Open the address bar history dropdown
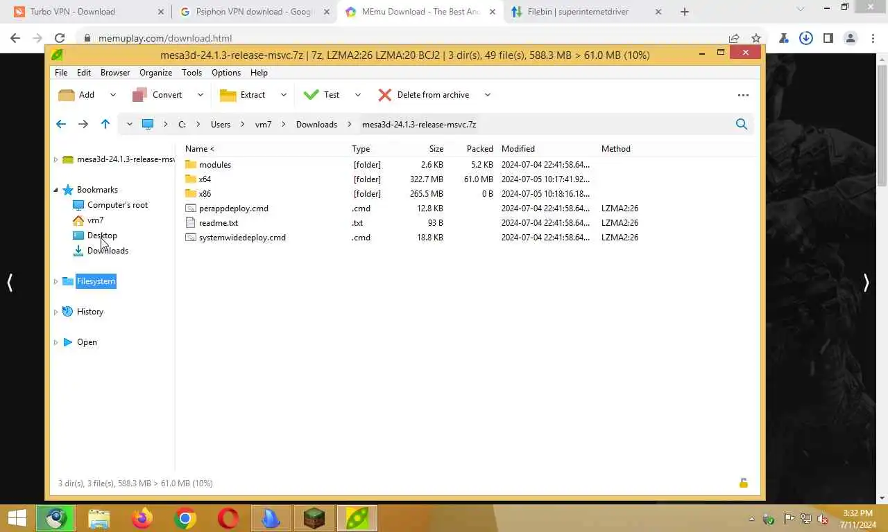This screenshot has width=888, height=532. tap(129, 124)
